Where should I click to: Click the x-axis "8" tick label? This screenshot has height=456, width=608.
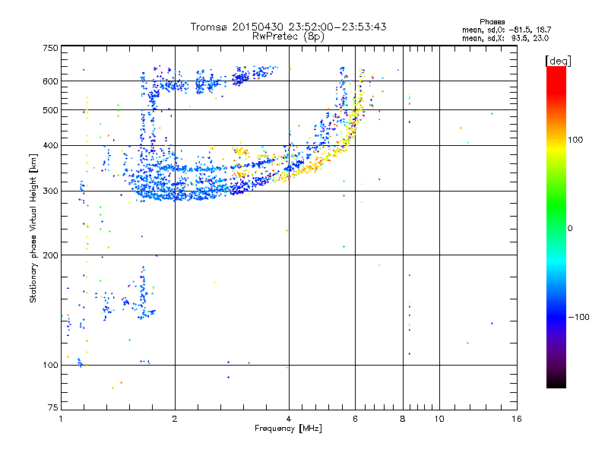pyautogui.click(x=403, y=419)
